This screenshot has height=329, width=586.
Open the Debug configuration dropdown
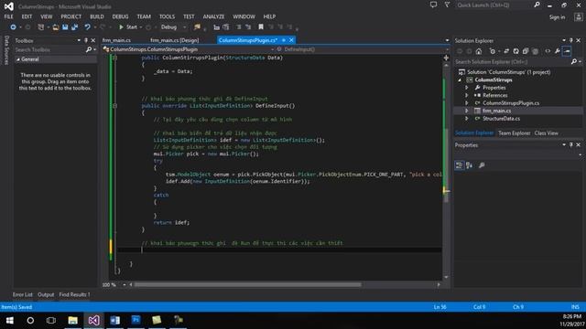point(173,27)
